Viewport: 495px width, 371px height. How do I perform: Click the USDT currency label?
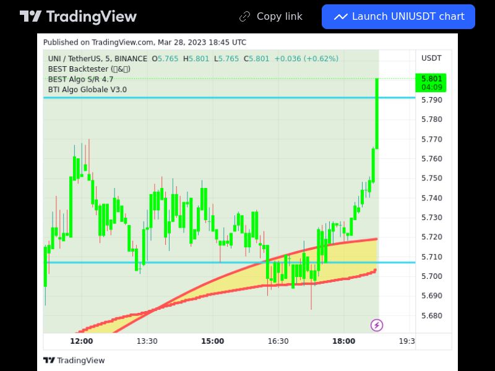[431, 58]
